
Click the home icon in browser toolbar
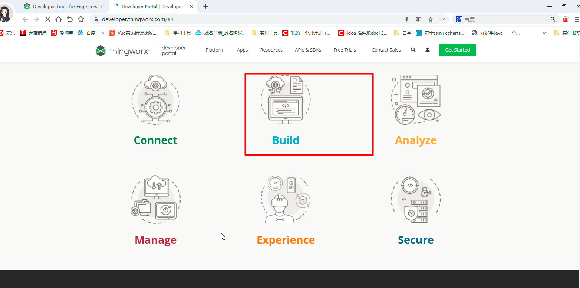click(59, 19)
